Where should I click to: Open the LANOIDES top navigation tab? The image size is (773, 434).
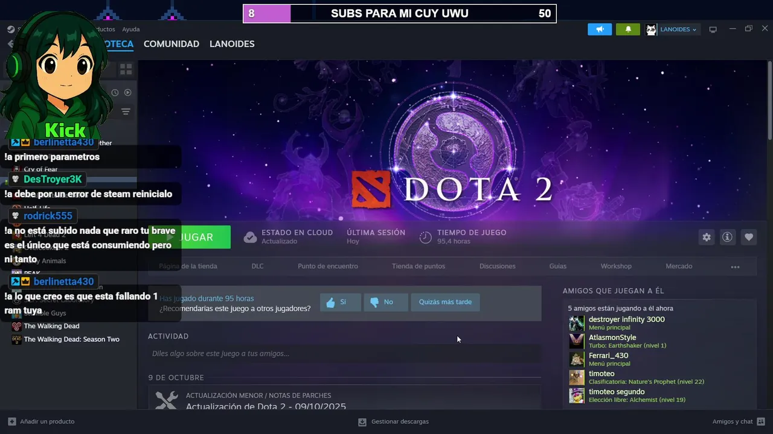coord(232,44)
